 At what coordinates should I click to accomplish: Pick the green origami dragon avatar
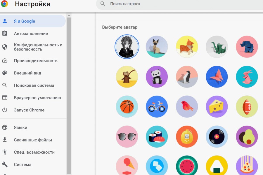[217, 47]
